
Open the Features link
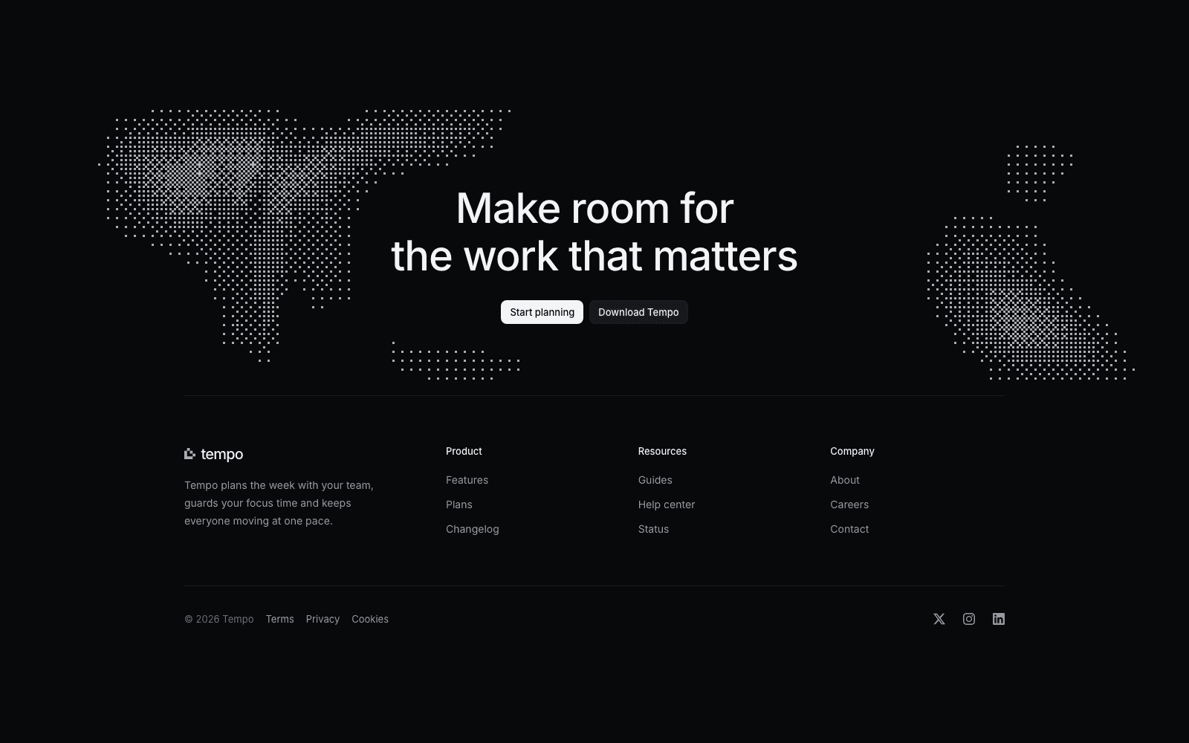point(467,480)
